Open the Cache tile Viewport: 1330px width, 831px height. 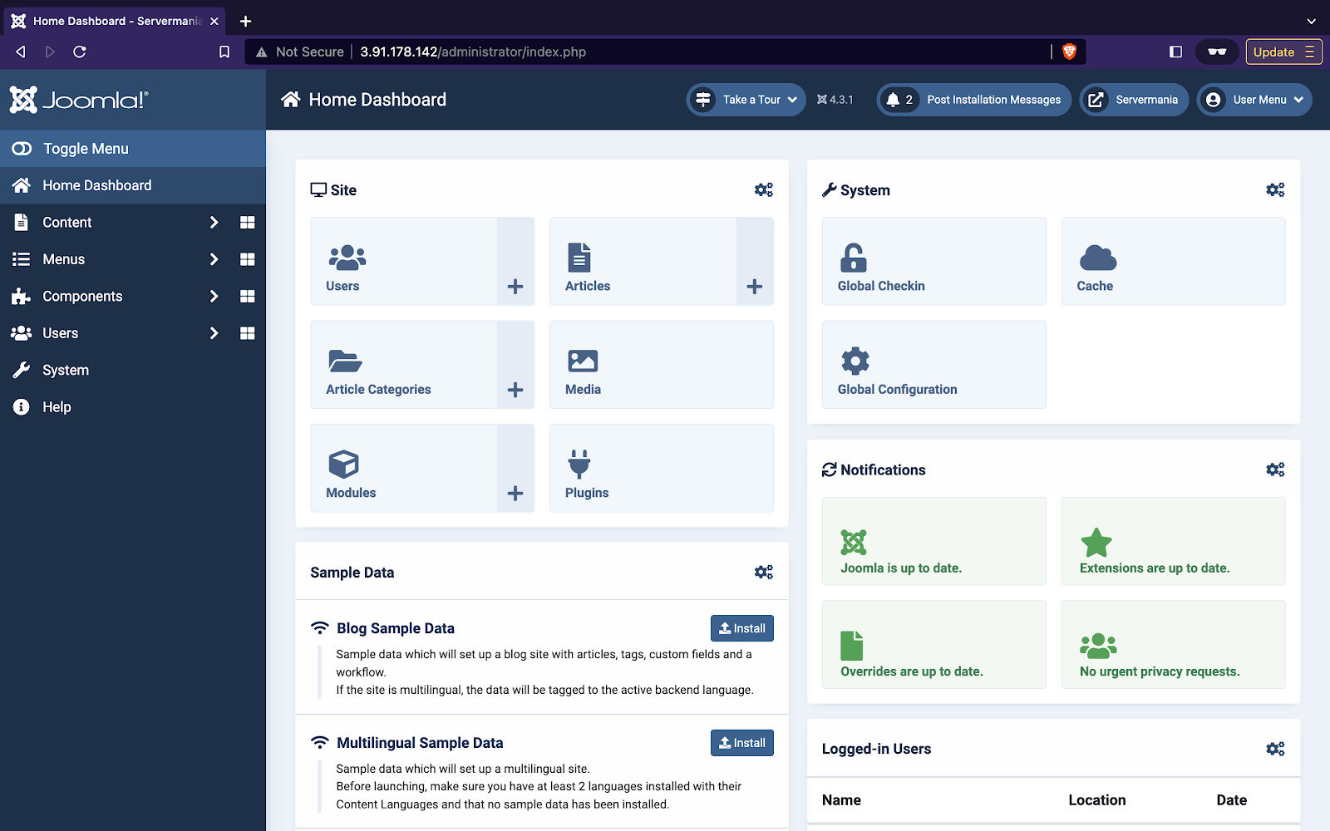(1173, 262)
